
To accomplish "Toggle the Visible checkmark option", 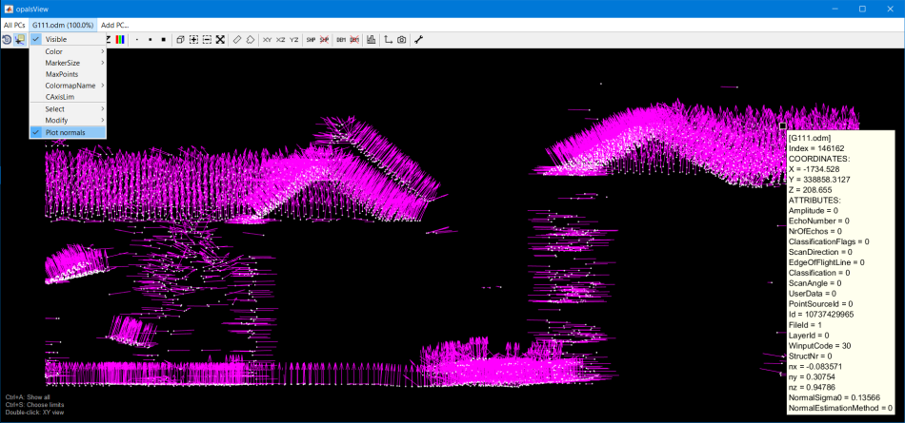I will tap(55, 39).
